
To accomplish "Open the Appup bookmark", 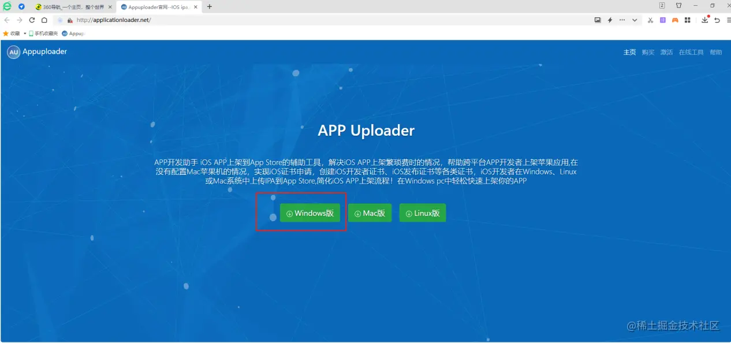I will 73,33.
